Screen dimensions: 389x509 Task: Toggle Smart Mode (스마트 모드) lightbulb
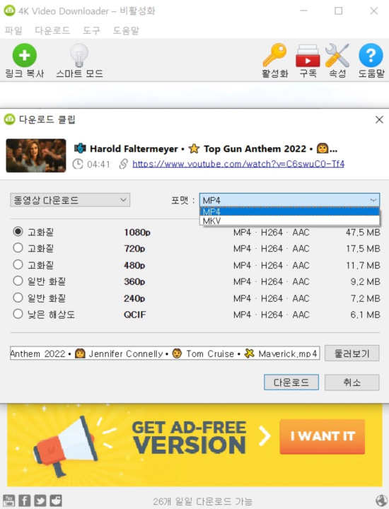coord(79,56)
